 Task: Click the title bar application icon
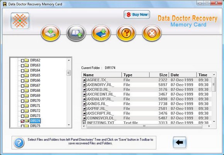5,4
